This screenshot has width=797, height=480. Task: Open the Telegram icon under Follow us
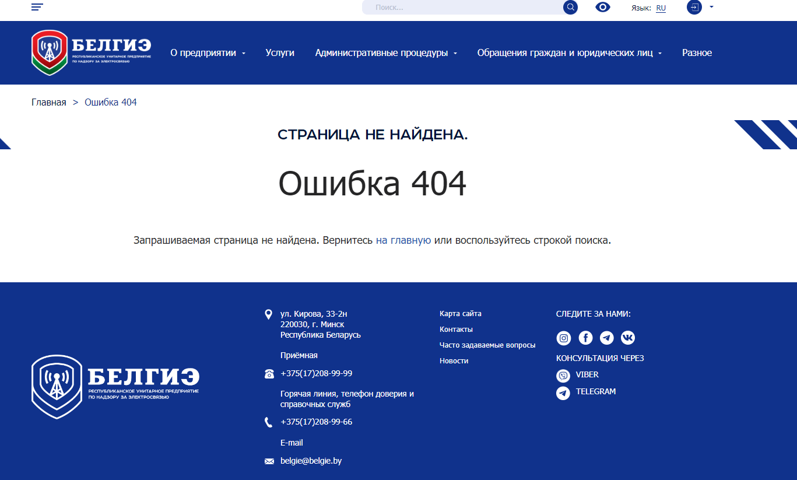coord(607,338)
